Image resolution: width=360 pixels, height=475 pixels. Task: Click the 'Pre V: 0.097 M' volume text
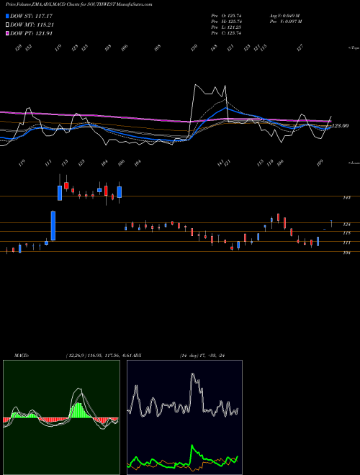pyautogui.click(x=285, y=22)
